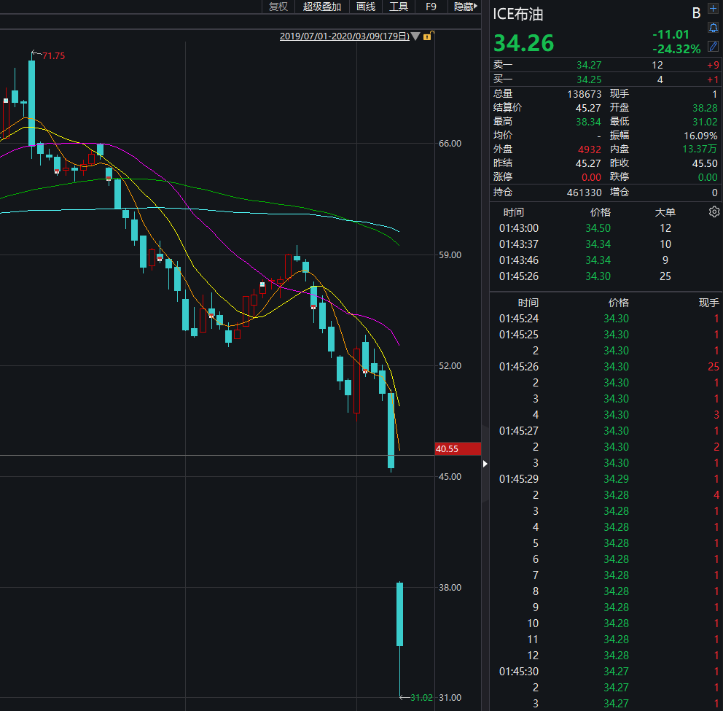Toggle the date range lock icon
Screen dimensions: 723x711
pyautogui.click(x=428, y=36)
